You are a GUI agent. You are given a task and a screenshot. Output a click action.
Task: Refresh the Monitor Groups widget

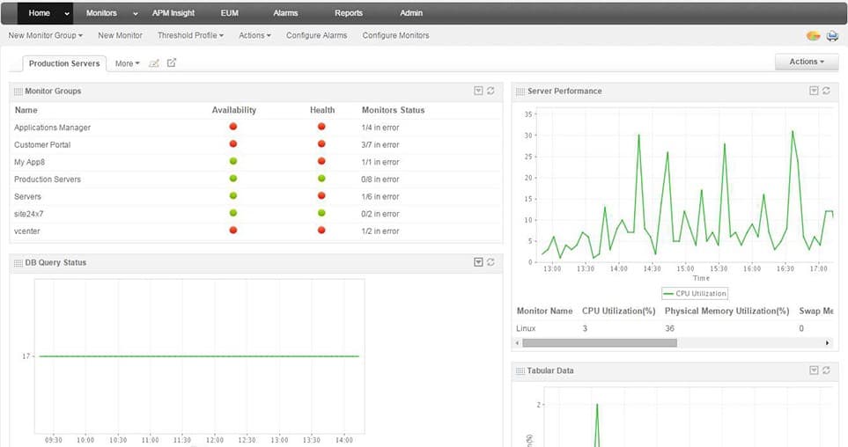tap(490, 91)
